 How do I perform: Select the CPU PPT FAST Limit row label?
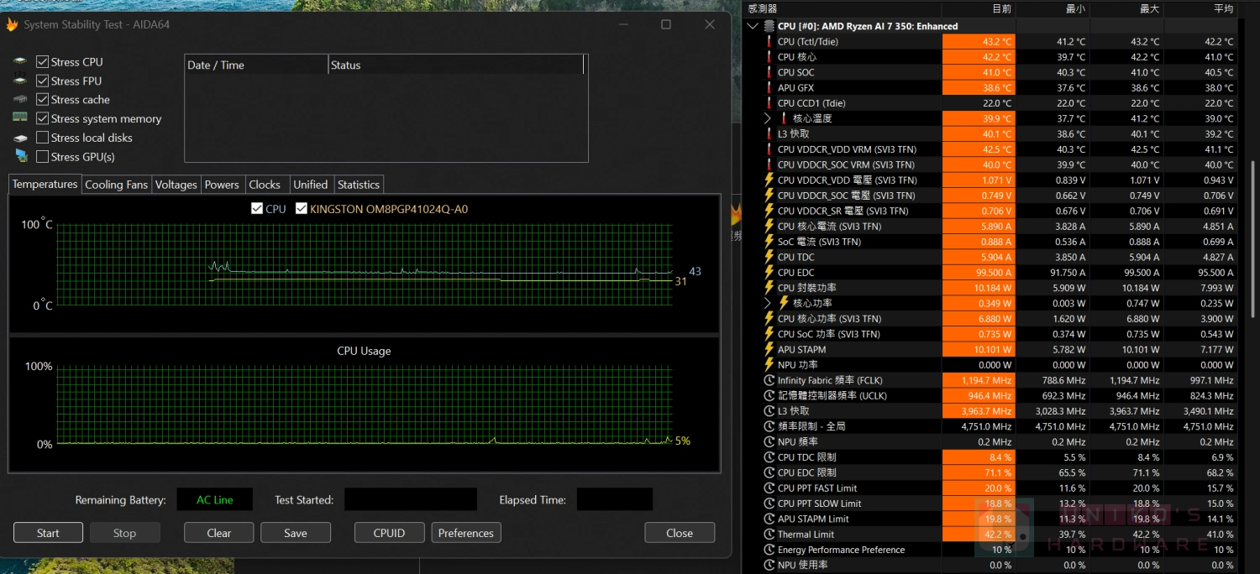coord(817,488)
